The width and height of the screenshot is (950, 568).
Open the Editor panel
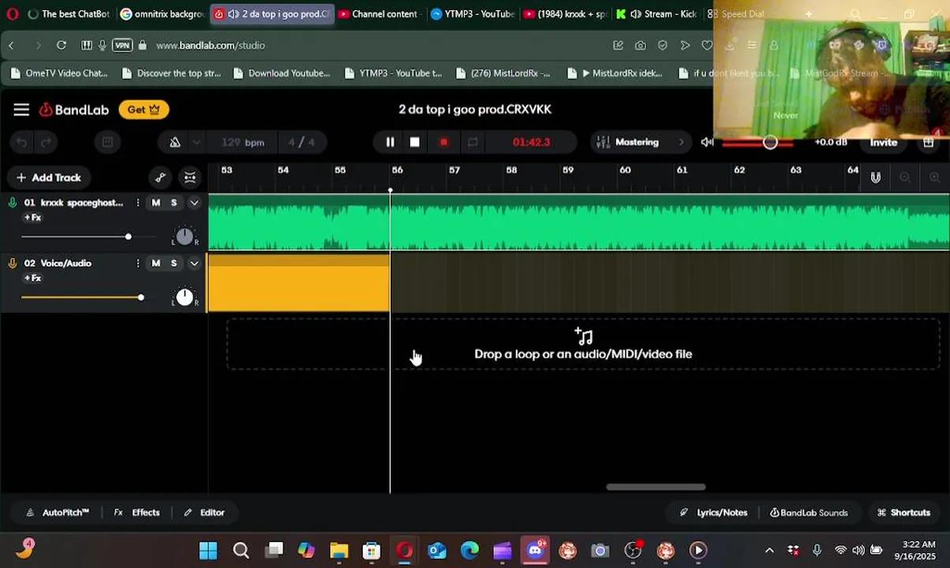(x=204, y=513)
